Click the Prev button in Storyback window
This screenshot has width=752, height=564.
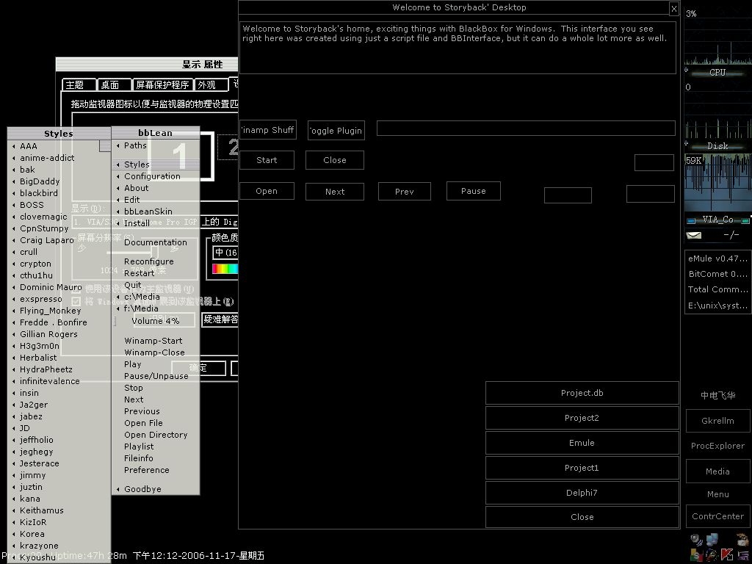pyautogui.click(x=405, y=192)
